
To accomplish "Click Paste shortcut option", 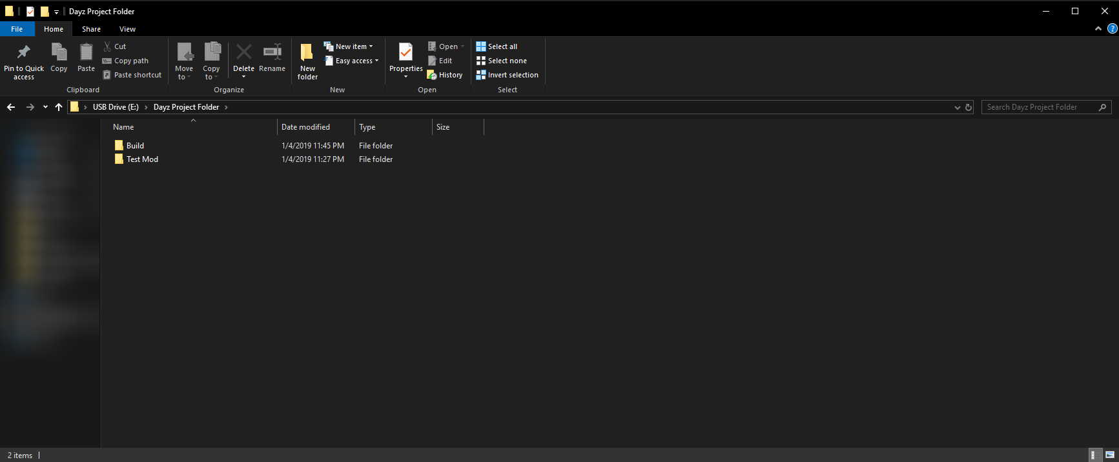I will tap(132, 75).
